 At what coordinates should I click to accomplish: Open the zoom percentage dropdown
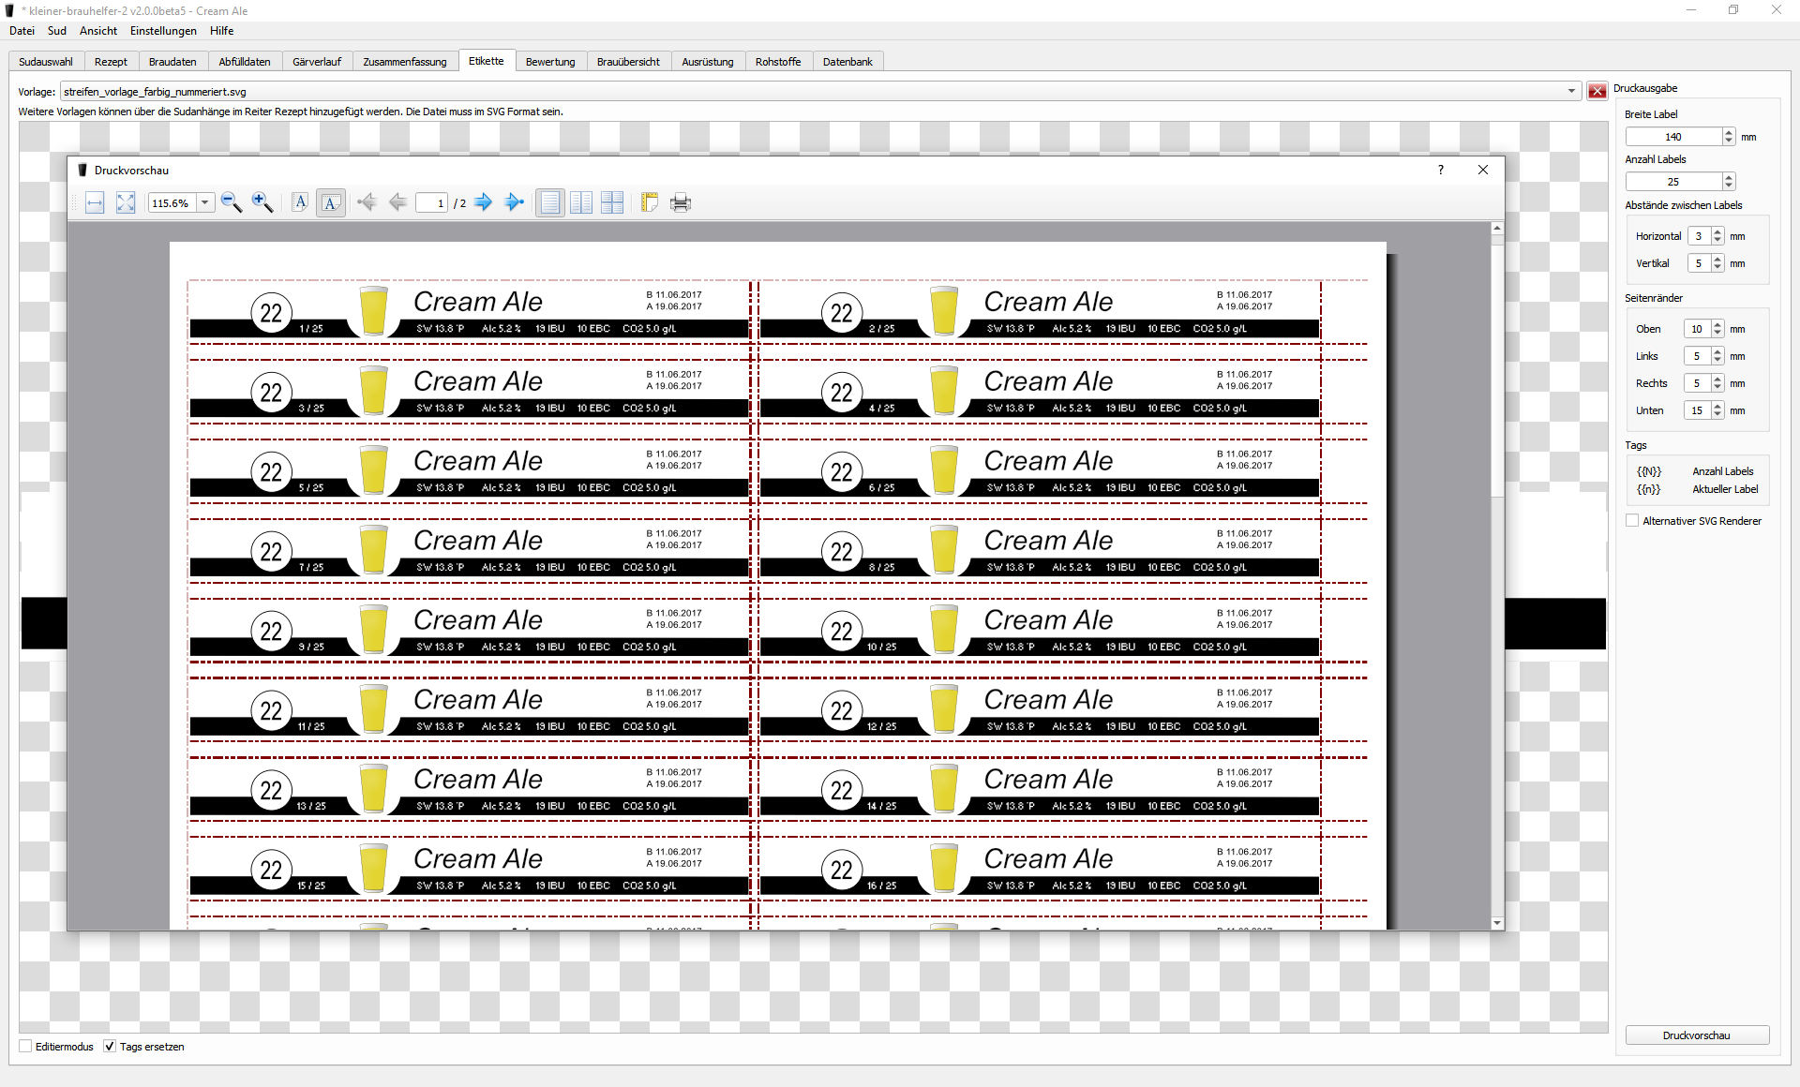tap(204, 202)
